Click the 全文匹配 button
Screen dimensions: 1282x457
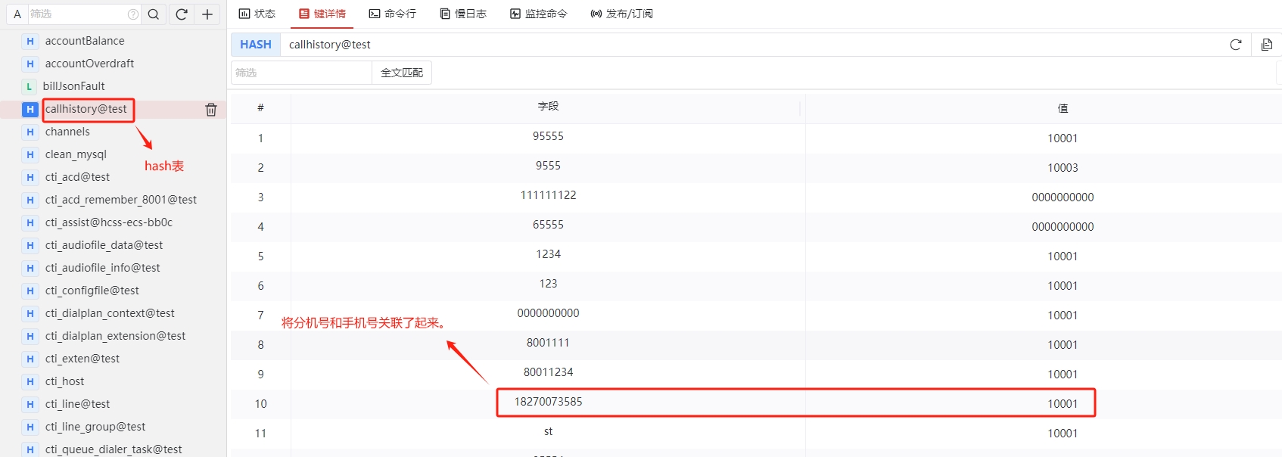[402, 73]
